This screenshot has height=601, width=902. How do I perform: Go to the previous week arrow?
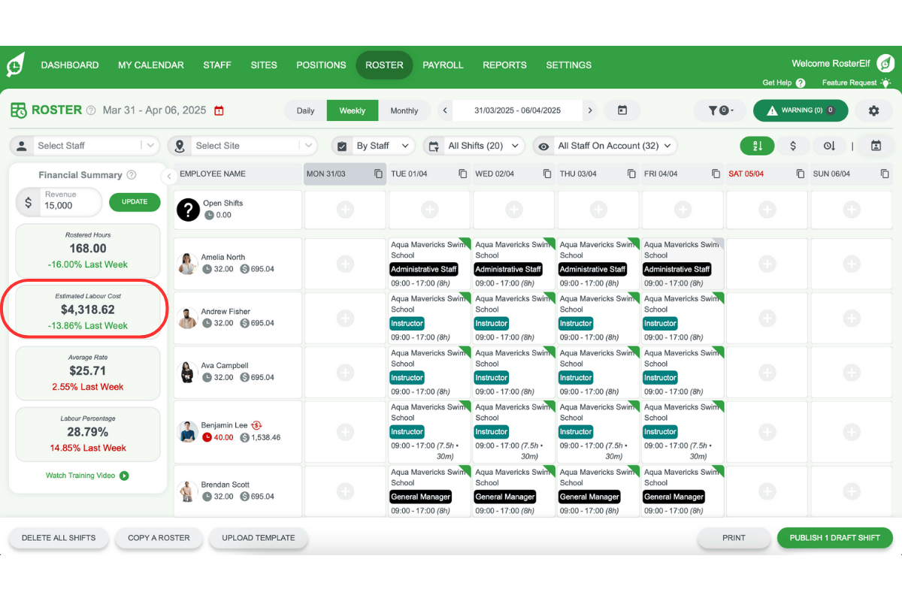(445, 110)
